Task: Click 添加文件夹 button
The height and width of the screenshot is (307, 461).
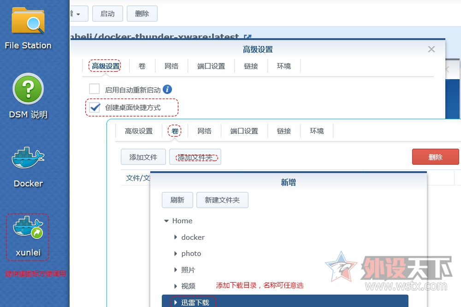Action: (195, 157)
